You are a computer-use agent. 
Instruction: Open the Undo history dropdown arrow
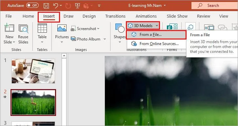tap(61, 6)
